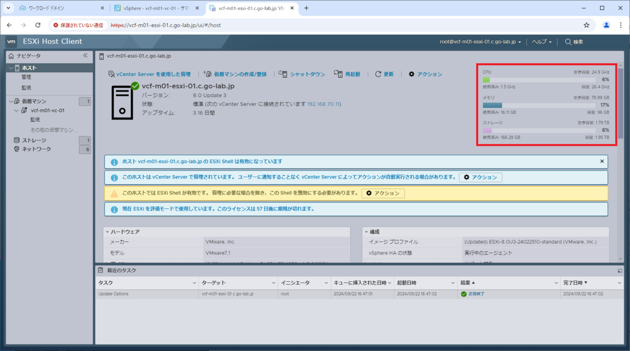Open 管理 under the host node
The height and width of the screenshot is (351, 630).
[x=26, y=77]
